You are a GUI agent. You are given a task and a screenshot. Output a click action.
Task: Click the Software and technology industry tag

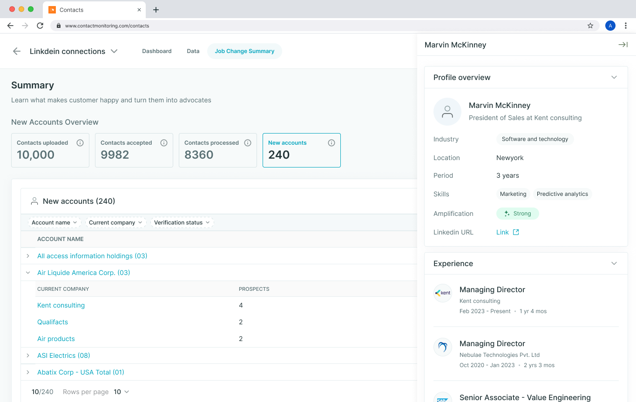click(535, 139)
